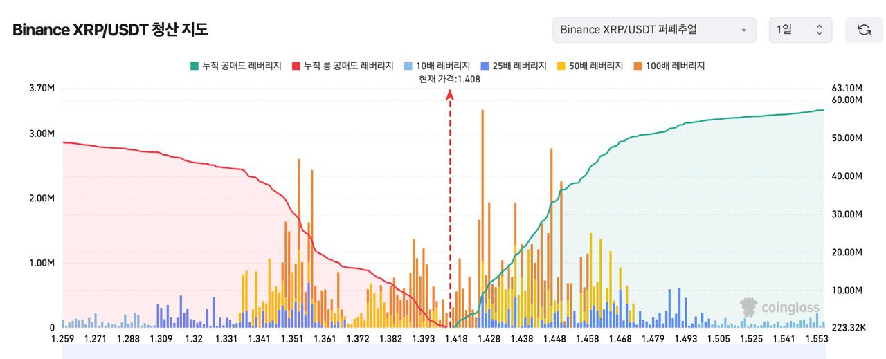This screenshot has width=886, height=359.
Task: Click the yellow swatch for 50배 레버리지
Action: pos(561,66)
